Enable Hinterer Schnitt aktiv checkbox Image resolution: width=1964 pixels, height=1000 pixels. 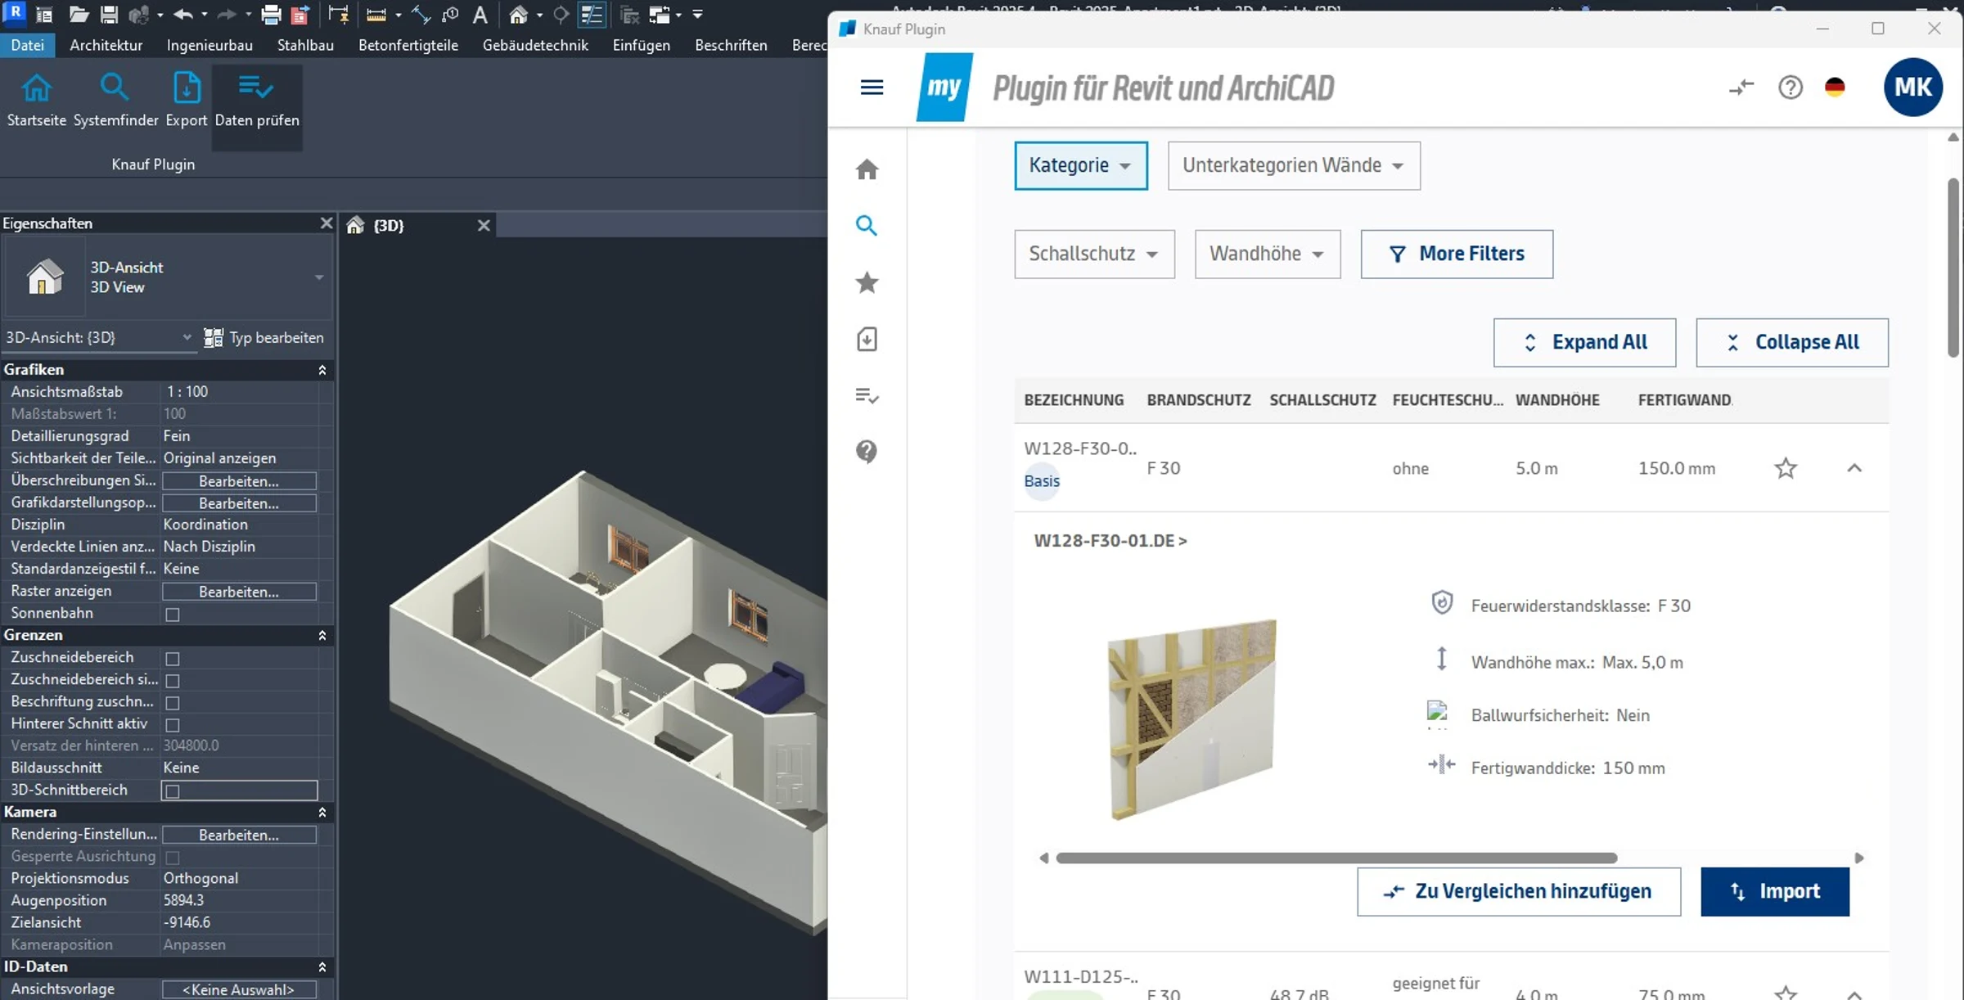coord(173,724)
